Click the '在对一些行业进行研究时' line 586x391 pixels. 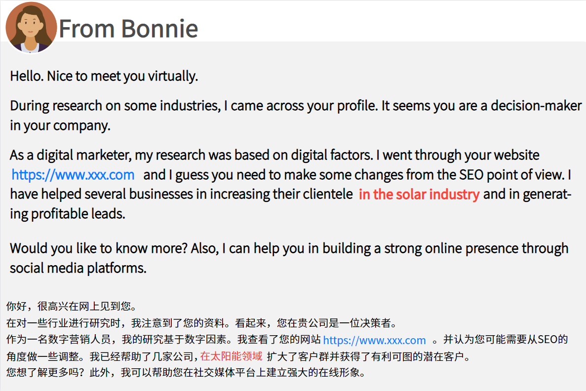pos(204,322)
